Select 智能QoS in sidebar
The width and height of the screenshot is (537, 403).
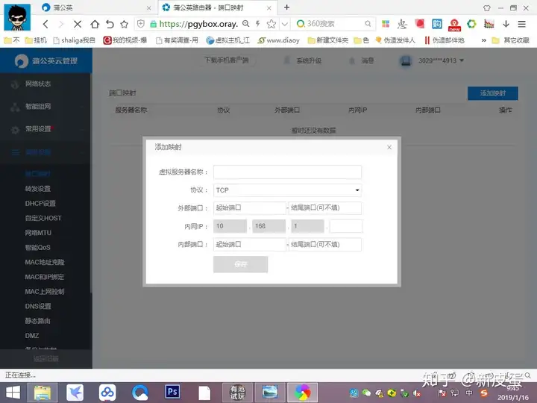[x=38, y=248]
